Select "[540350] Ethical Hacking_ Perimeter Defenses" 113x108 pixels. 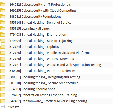(42, 71)
